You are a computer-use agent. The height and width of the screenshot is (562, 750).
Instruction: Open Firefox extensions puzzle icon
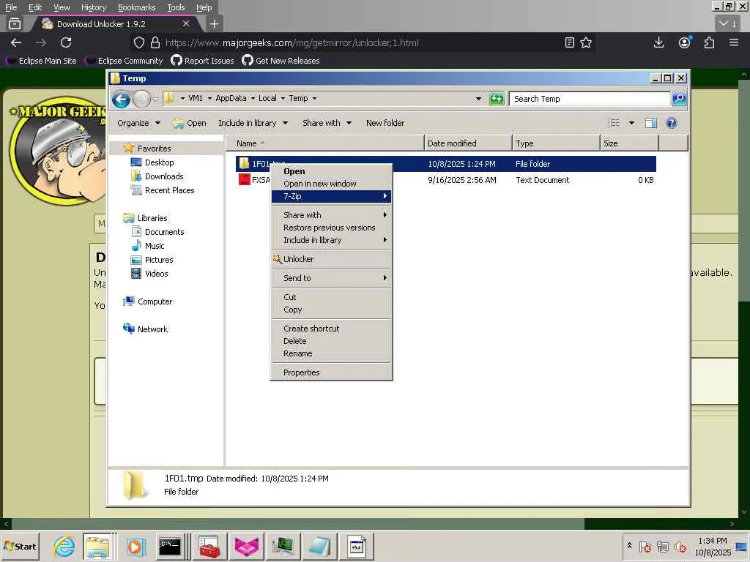709,42
